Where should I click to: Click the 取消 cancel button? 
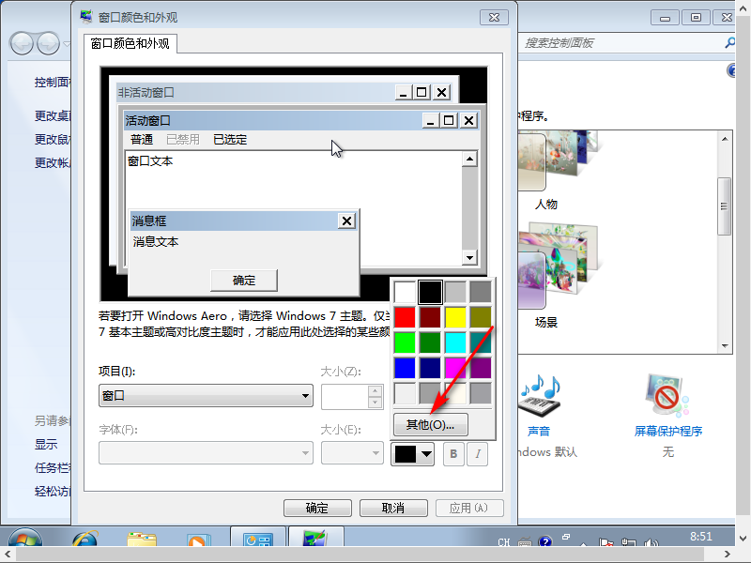(393, 509)
